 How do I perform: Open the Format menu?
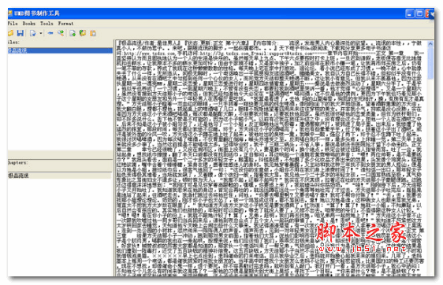66,24
